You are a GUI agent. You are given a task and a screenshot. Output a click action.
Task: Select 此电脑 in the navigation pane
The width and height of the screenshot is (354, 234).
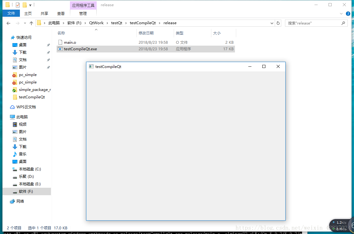22,117
